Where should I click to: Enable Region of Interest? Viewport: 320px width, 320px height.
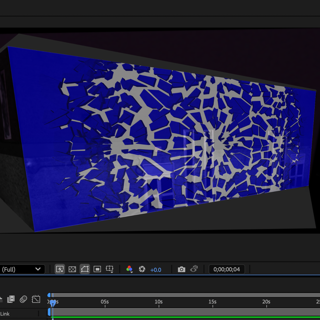point(97,269)
